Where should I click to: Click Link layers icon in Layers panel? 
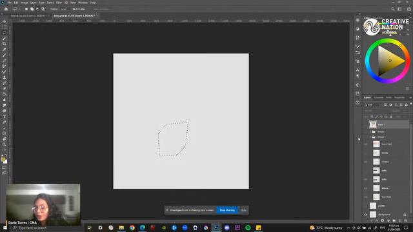point(371,220)
